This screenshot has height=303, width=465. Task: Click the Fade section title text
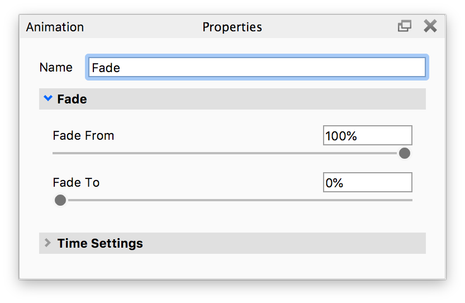coord(72,100)
